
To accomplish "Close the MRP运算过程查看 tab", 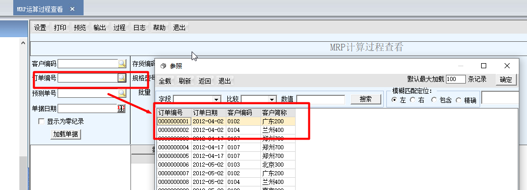I will [72, 9].
